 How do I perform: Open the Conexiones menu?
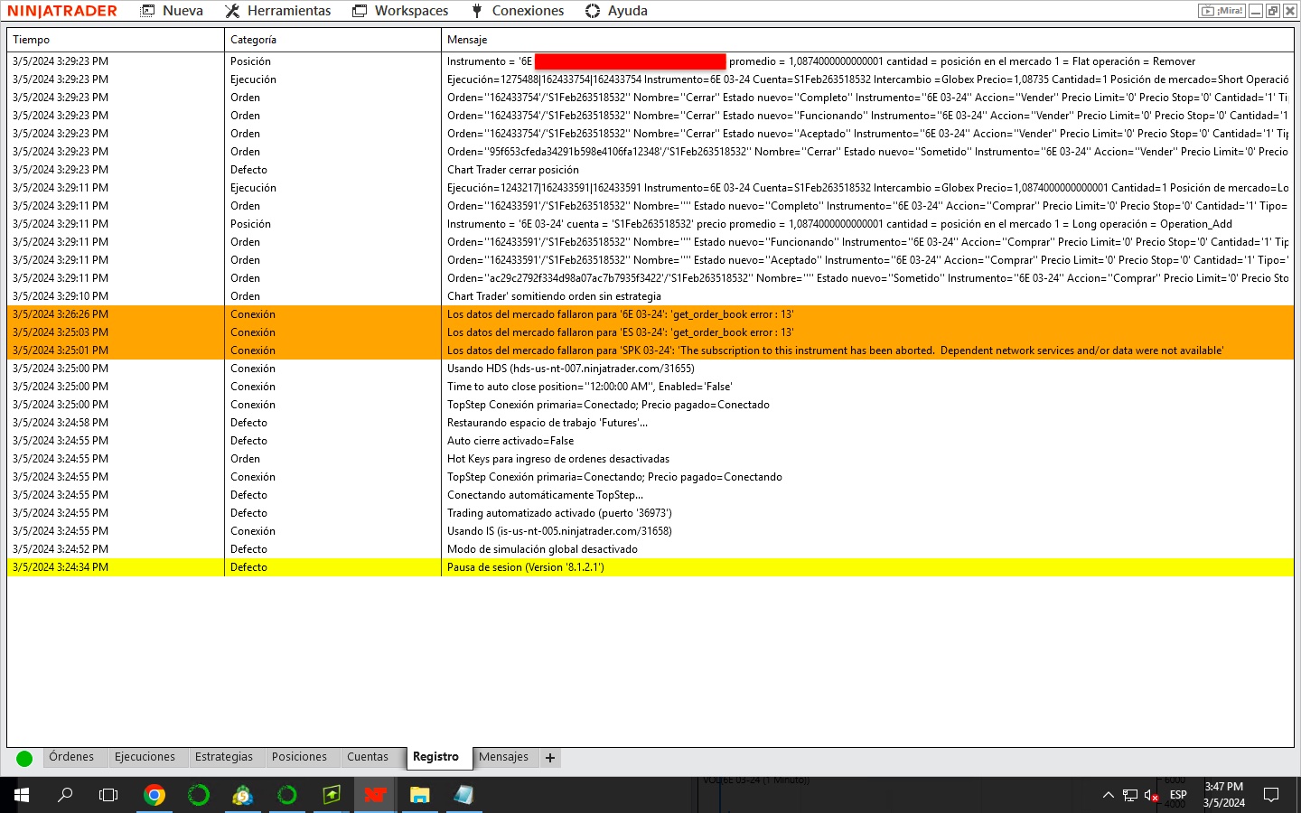tap(518, 11)
